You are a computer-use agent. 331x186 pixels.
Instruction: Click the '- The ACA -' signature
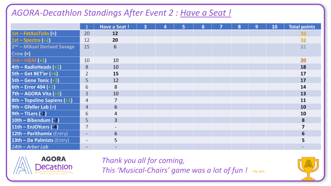pyautogui.click(x=259, y=171)
